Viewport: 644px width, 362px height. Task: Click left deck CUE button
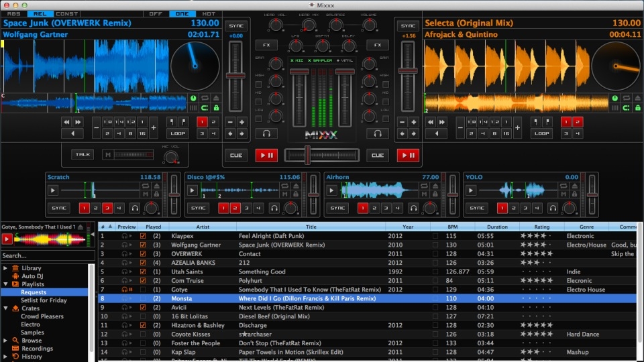point(236,155)
